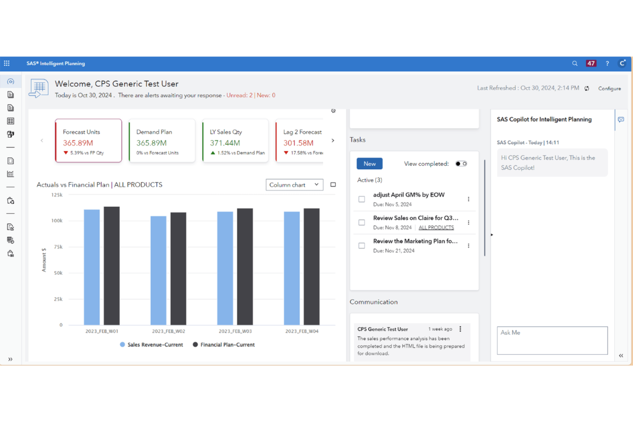The image size is (633, 422).
Task: Open the user profile avatar C
Action: (x=623, y=63)
